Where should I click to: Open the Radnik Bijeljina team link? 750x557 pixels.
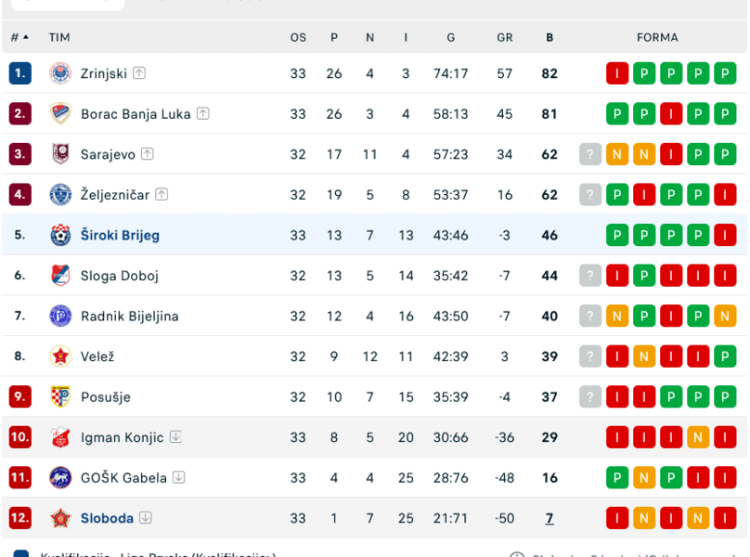[x=129, y=316]
